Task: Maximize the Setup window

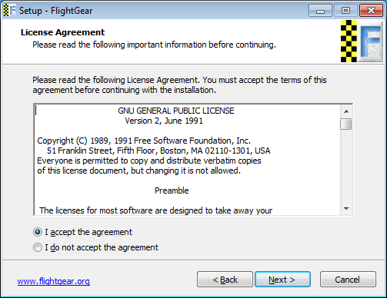Action: click(x=345, y=11)
